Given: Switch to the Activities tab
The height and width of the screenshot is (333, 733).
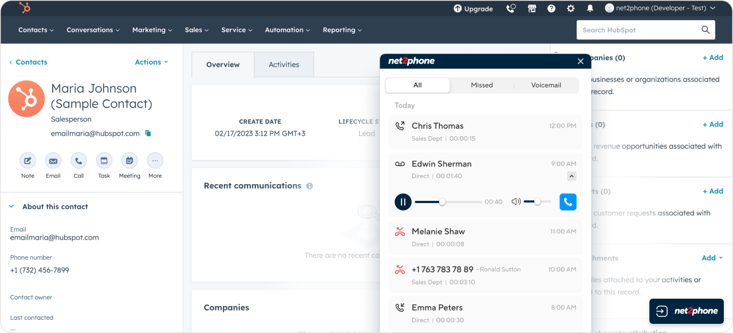Looking at the screenshot, I should click(x=284, y=65).
